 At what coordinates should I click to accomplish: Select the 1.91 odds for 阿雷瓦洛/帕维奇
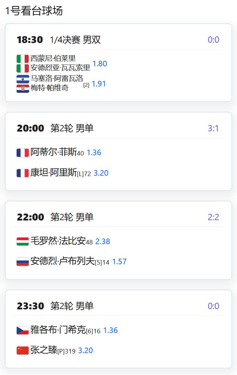point(98,84)
